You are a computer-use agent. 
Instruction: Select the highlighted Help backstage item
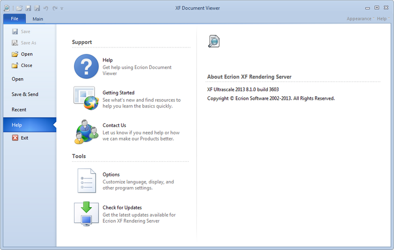30,125
